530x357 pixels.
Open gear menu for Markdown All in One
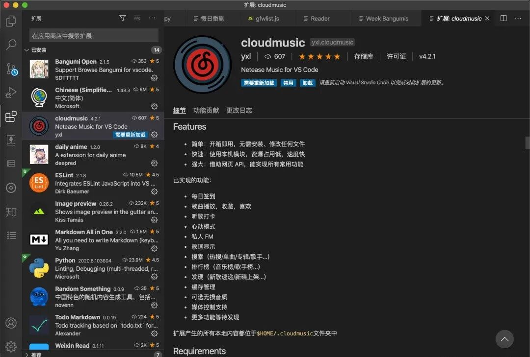click(155, 248)
